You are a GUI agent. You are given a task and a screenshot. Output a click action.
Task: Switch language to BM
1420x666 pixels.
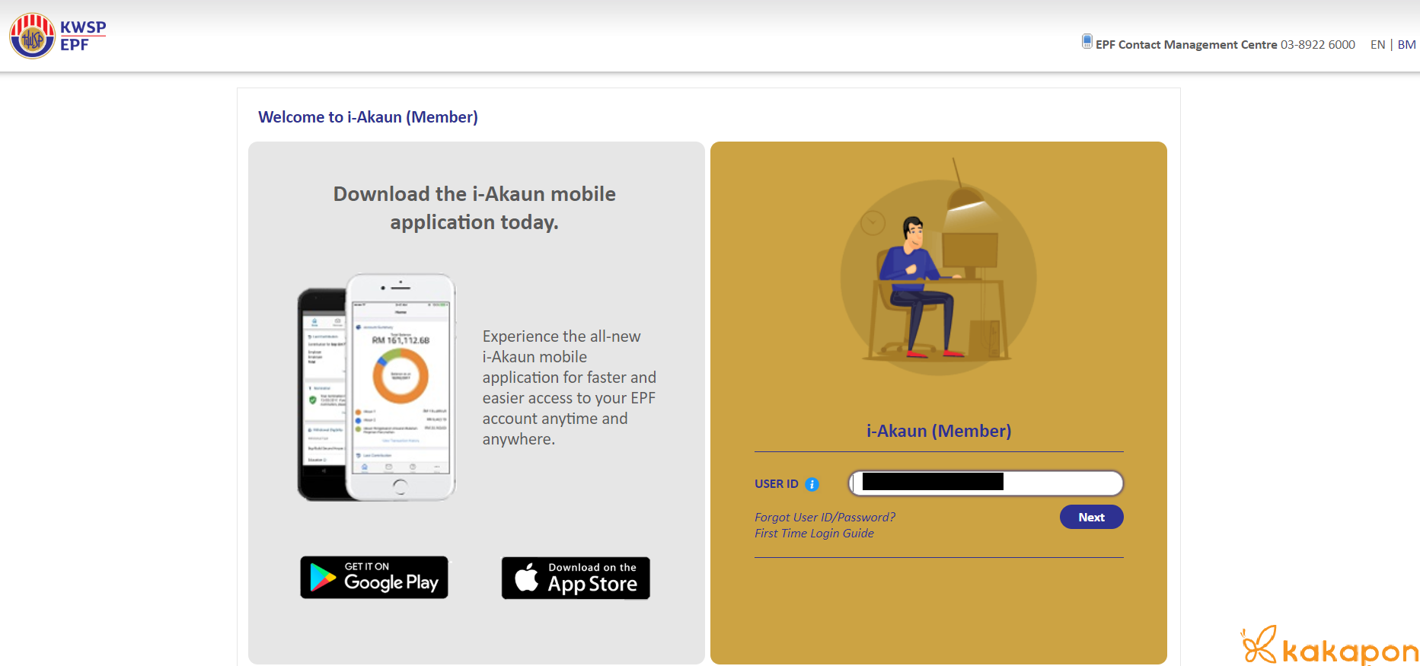[1406, 45]
